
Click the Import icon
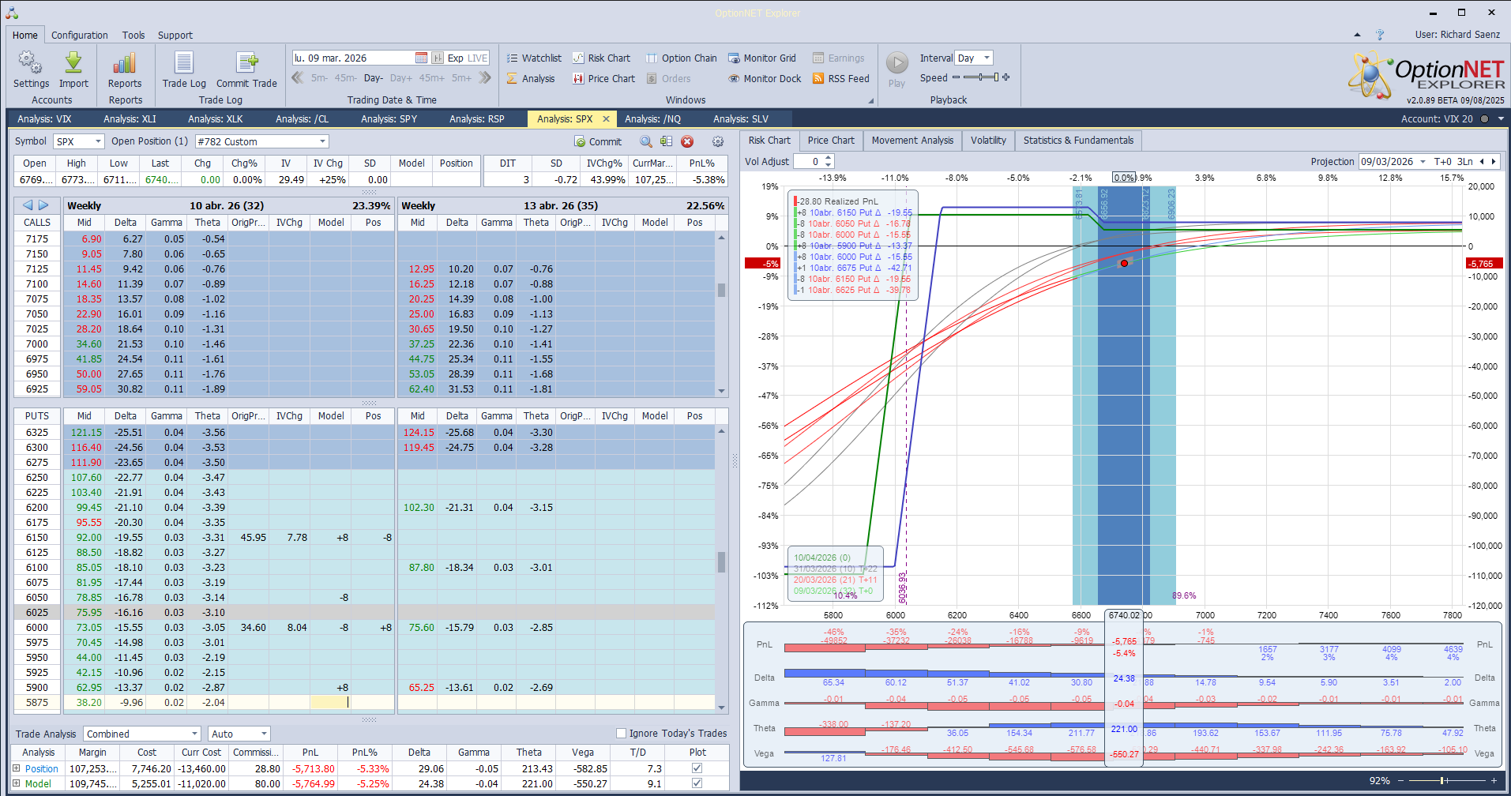coord(73,69)
